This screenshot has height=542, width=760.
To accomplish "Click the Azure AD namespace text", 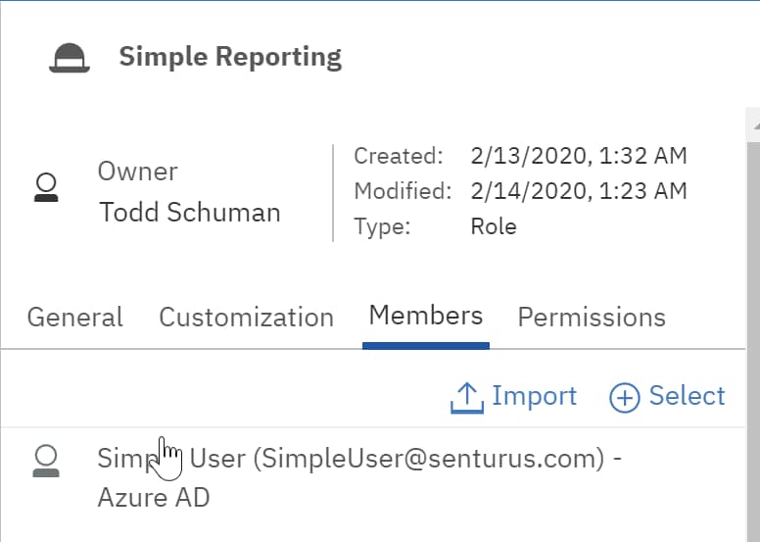I will (154, 497).
